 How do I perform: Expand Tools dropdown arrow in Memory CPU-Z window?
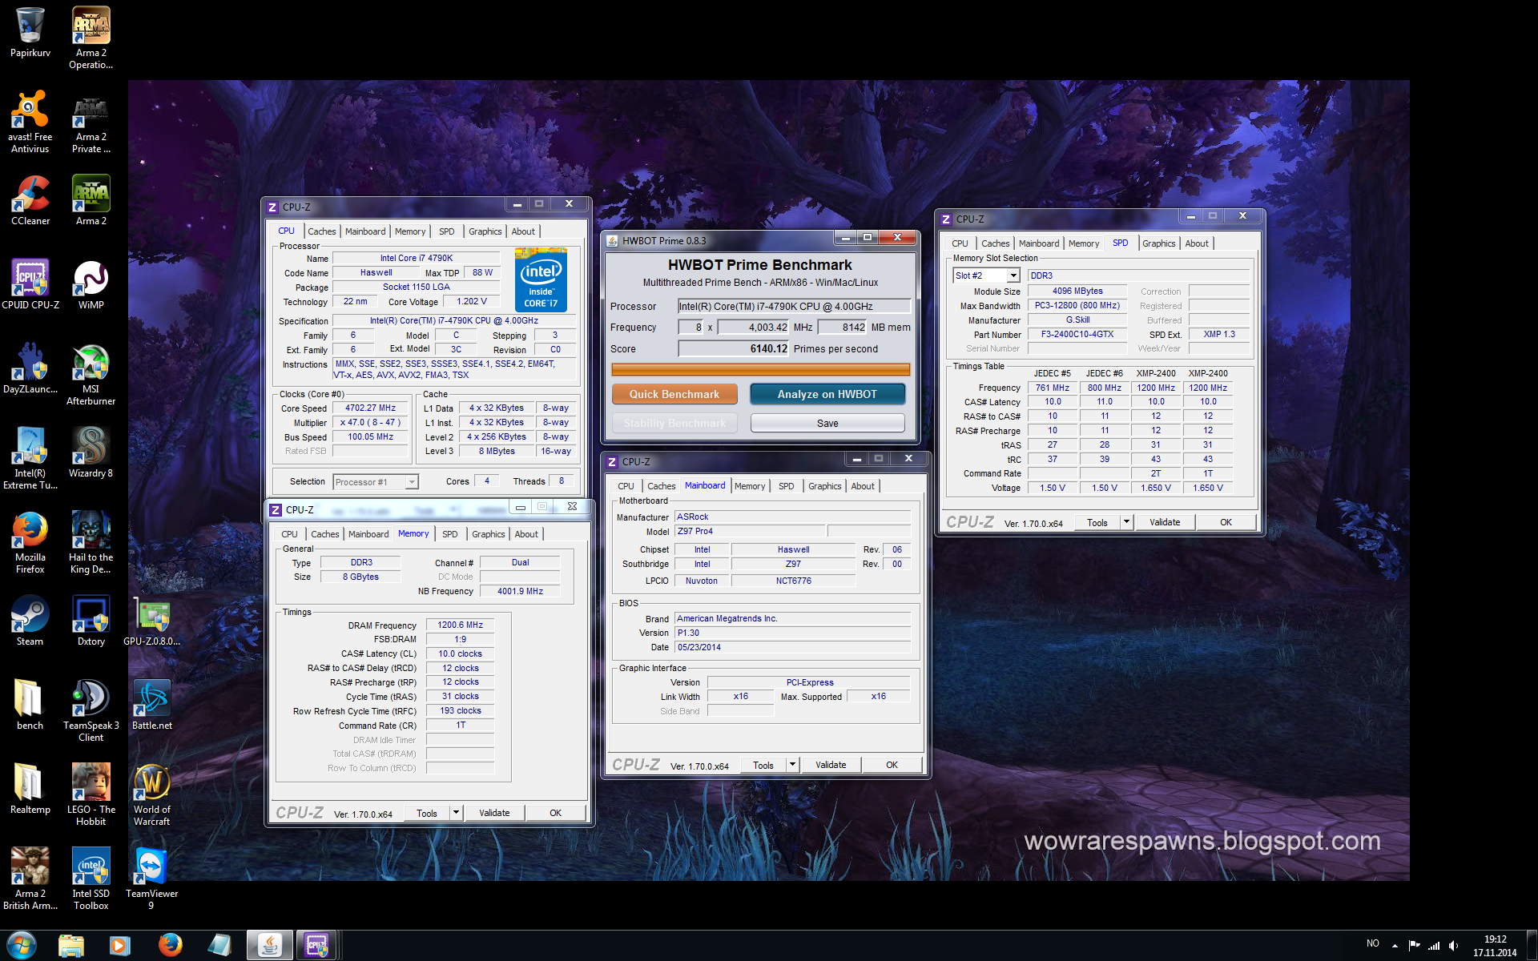click(x=456, y=813)
